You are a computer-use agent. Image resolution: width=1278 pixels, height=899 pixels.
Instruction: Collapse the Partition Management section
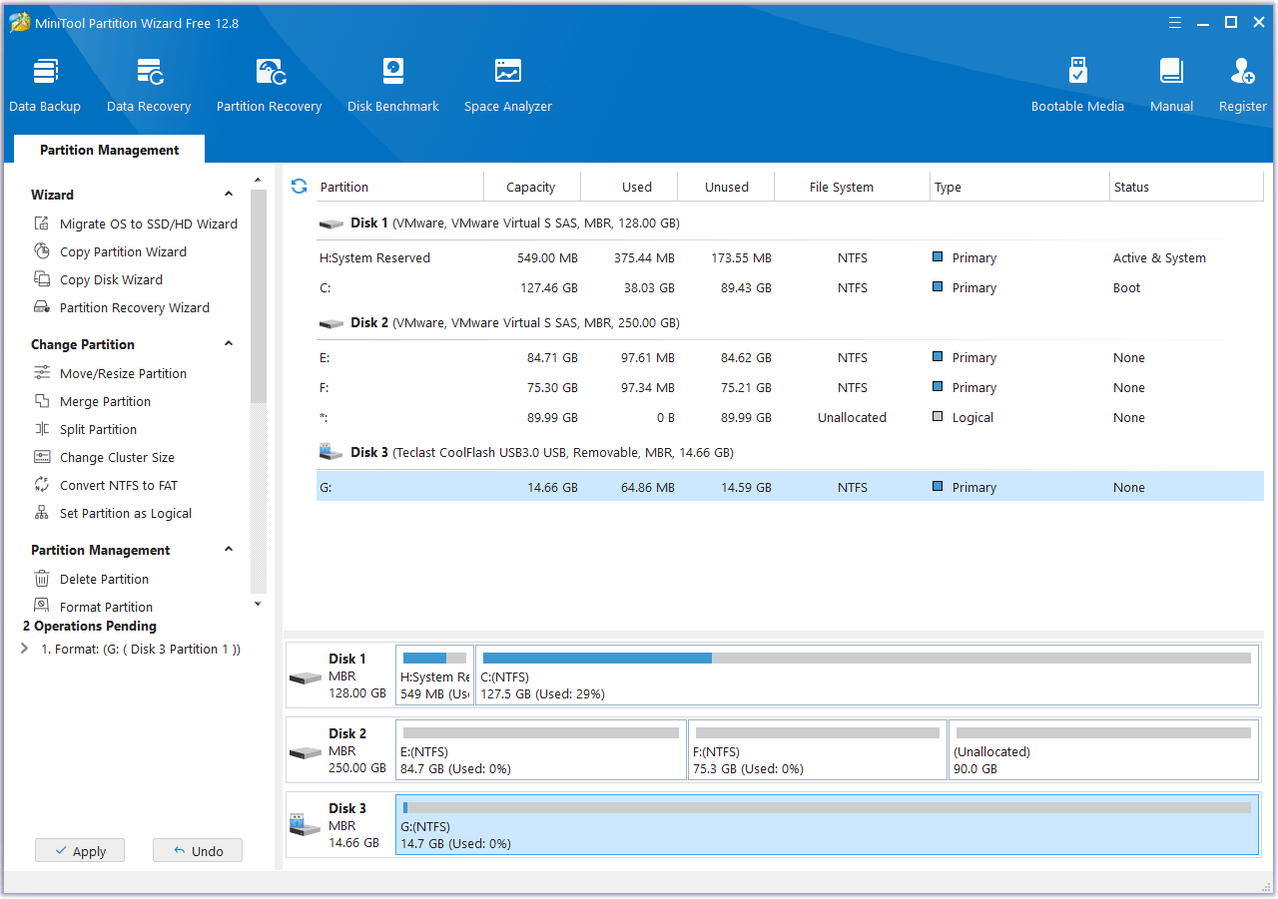point(229,550)
